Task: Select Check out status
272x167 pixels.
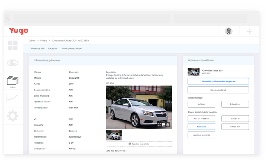Action: 235,127
